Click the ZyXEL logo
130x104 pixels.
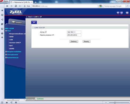[x=16, y=12]
